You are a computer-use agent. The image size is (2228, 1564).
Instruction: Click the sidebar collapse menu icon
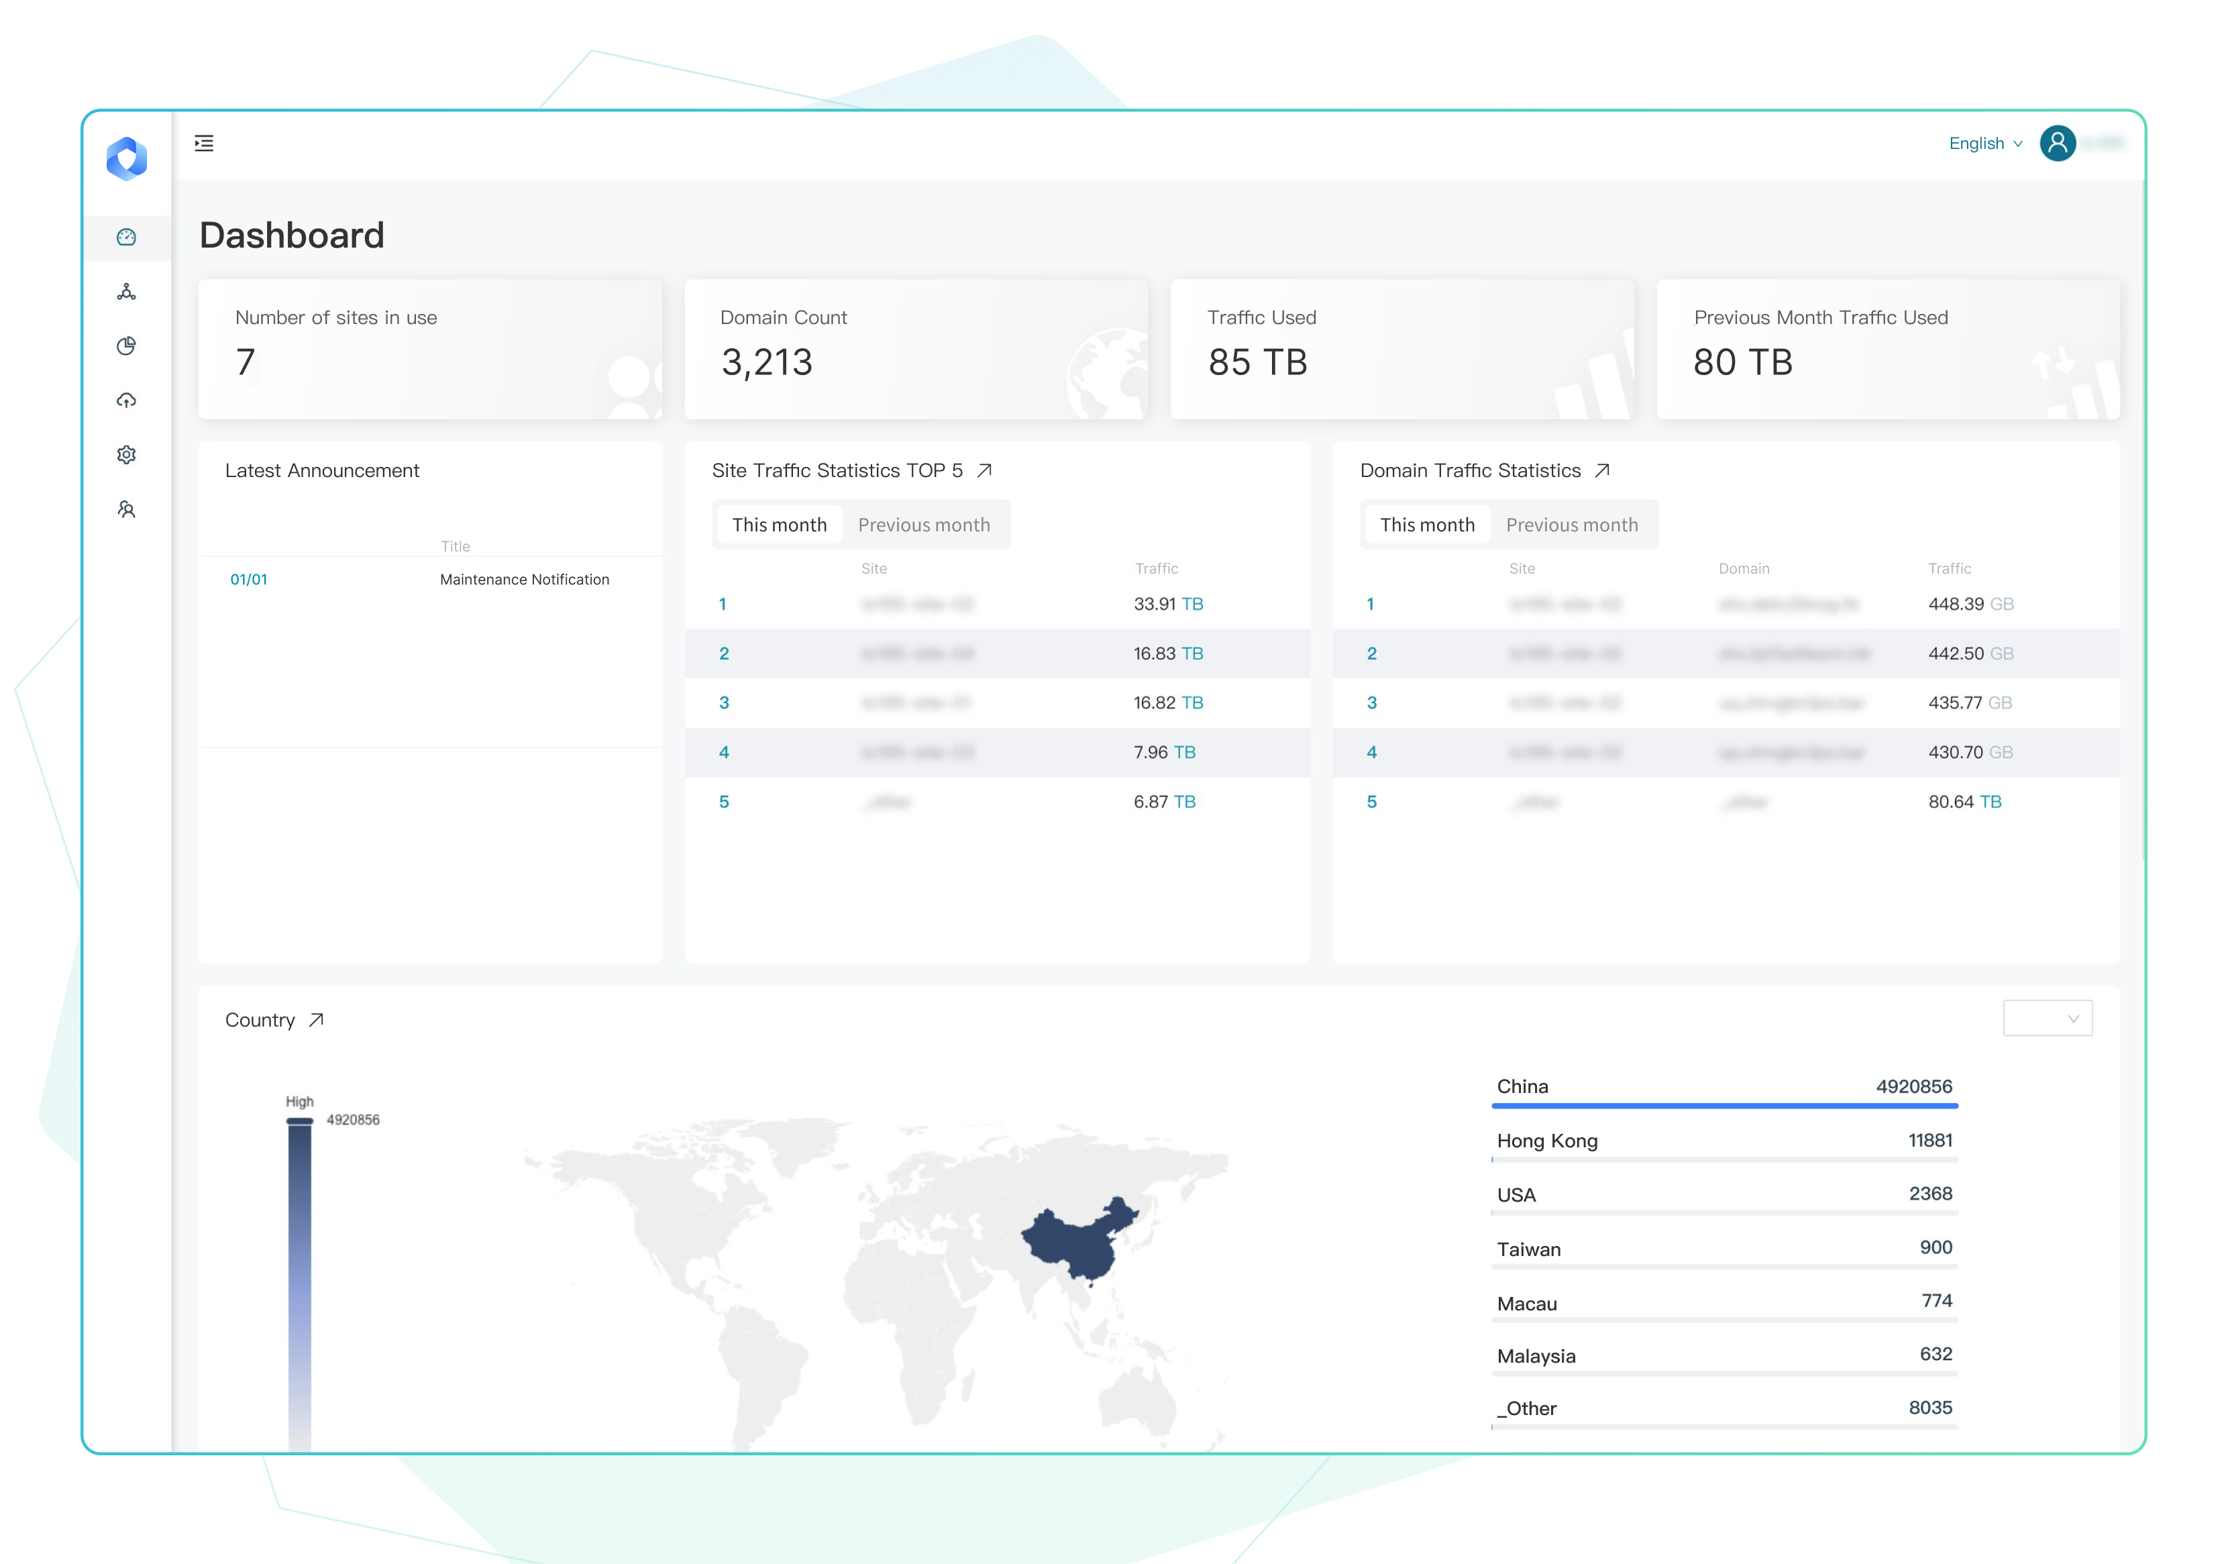204,144
